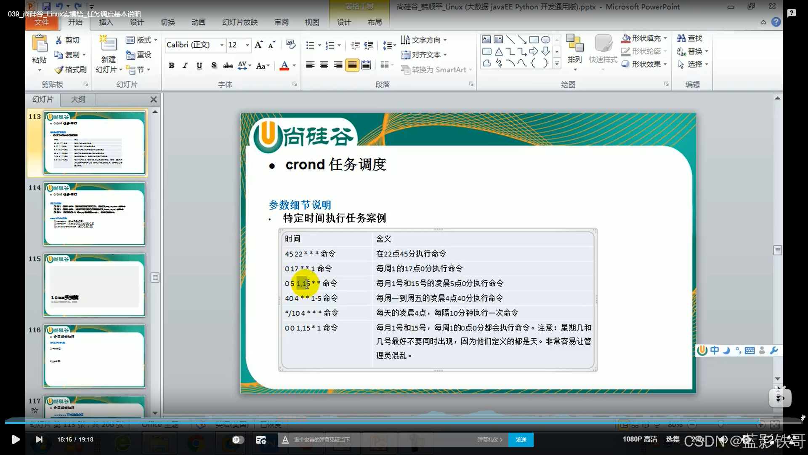The width and height of the screenshot is (808, 455).
Task: Click the video progress bar
Action: click(404, 422)
